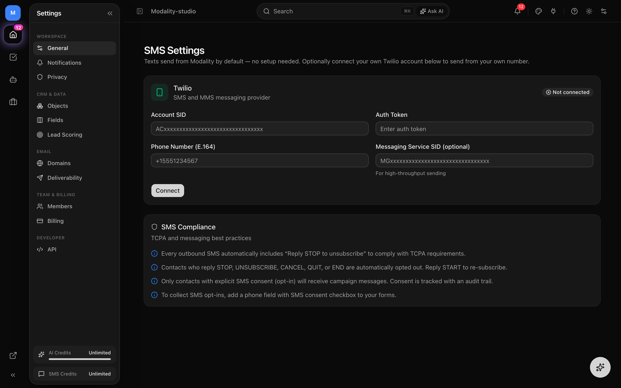Collapse the Settings panel with double-chevron
This screenshot has height=388, width=621.
click(x=110, y=13)
